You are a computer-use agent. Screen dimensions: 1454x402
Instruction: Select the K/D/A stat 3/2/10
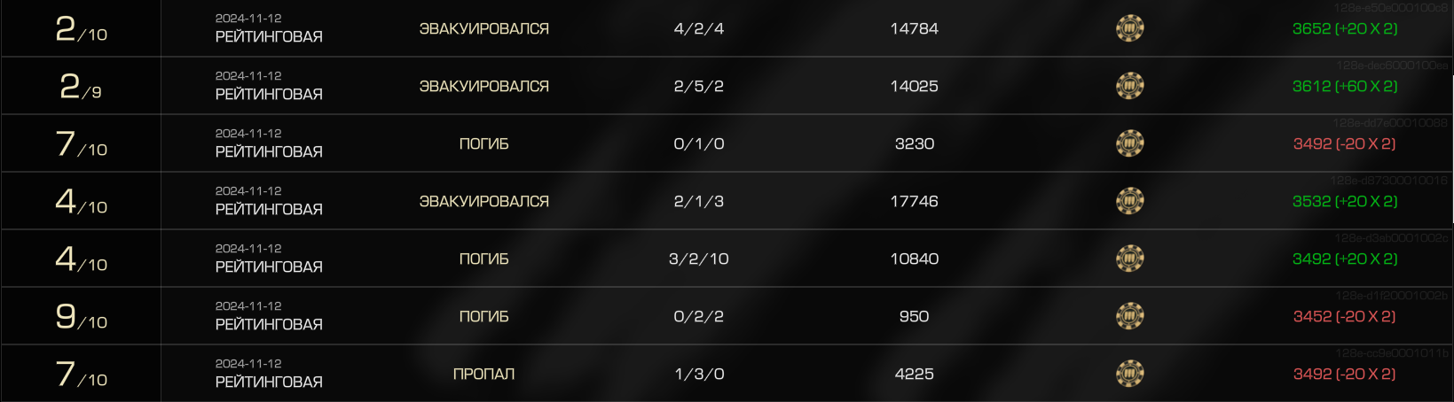699,259
